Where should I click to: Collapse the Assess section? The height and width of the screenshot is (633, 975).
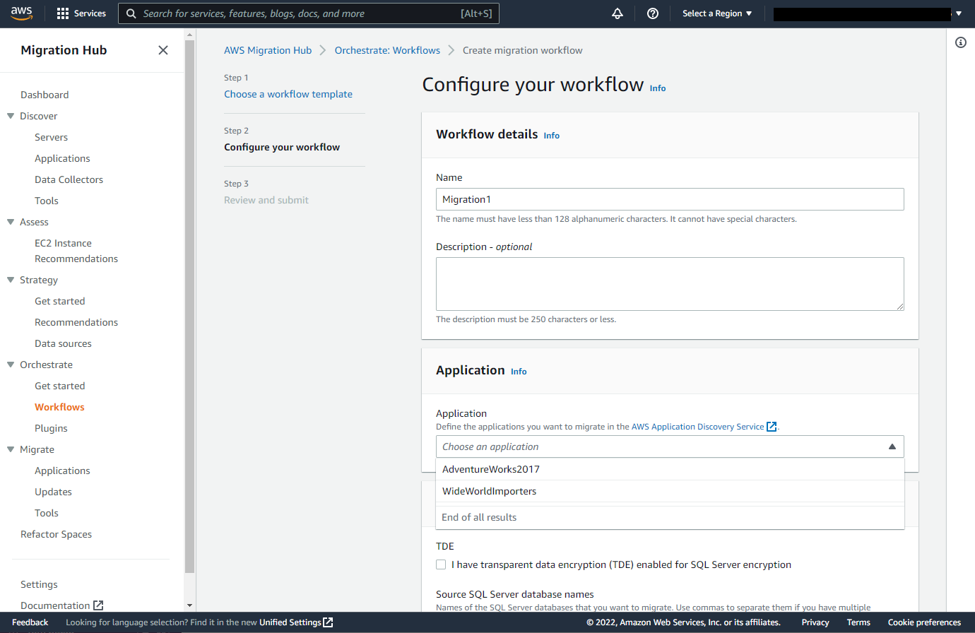(11, 222)
